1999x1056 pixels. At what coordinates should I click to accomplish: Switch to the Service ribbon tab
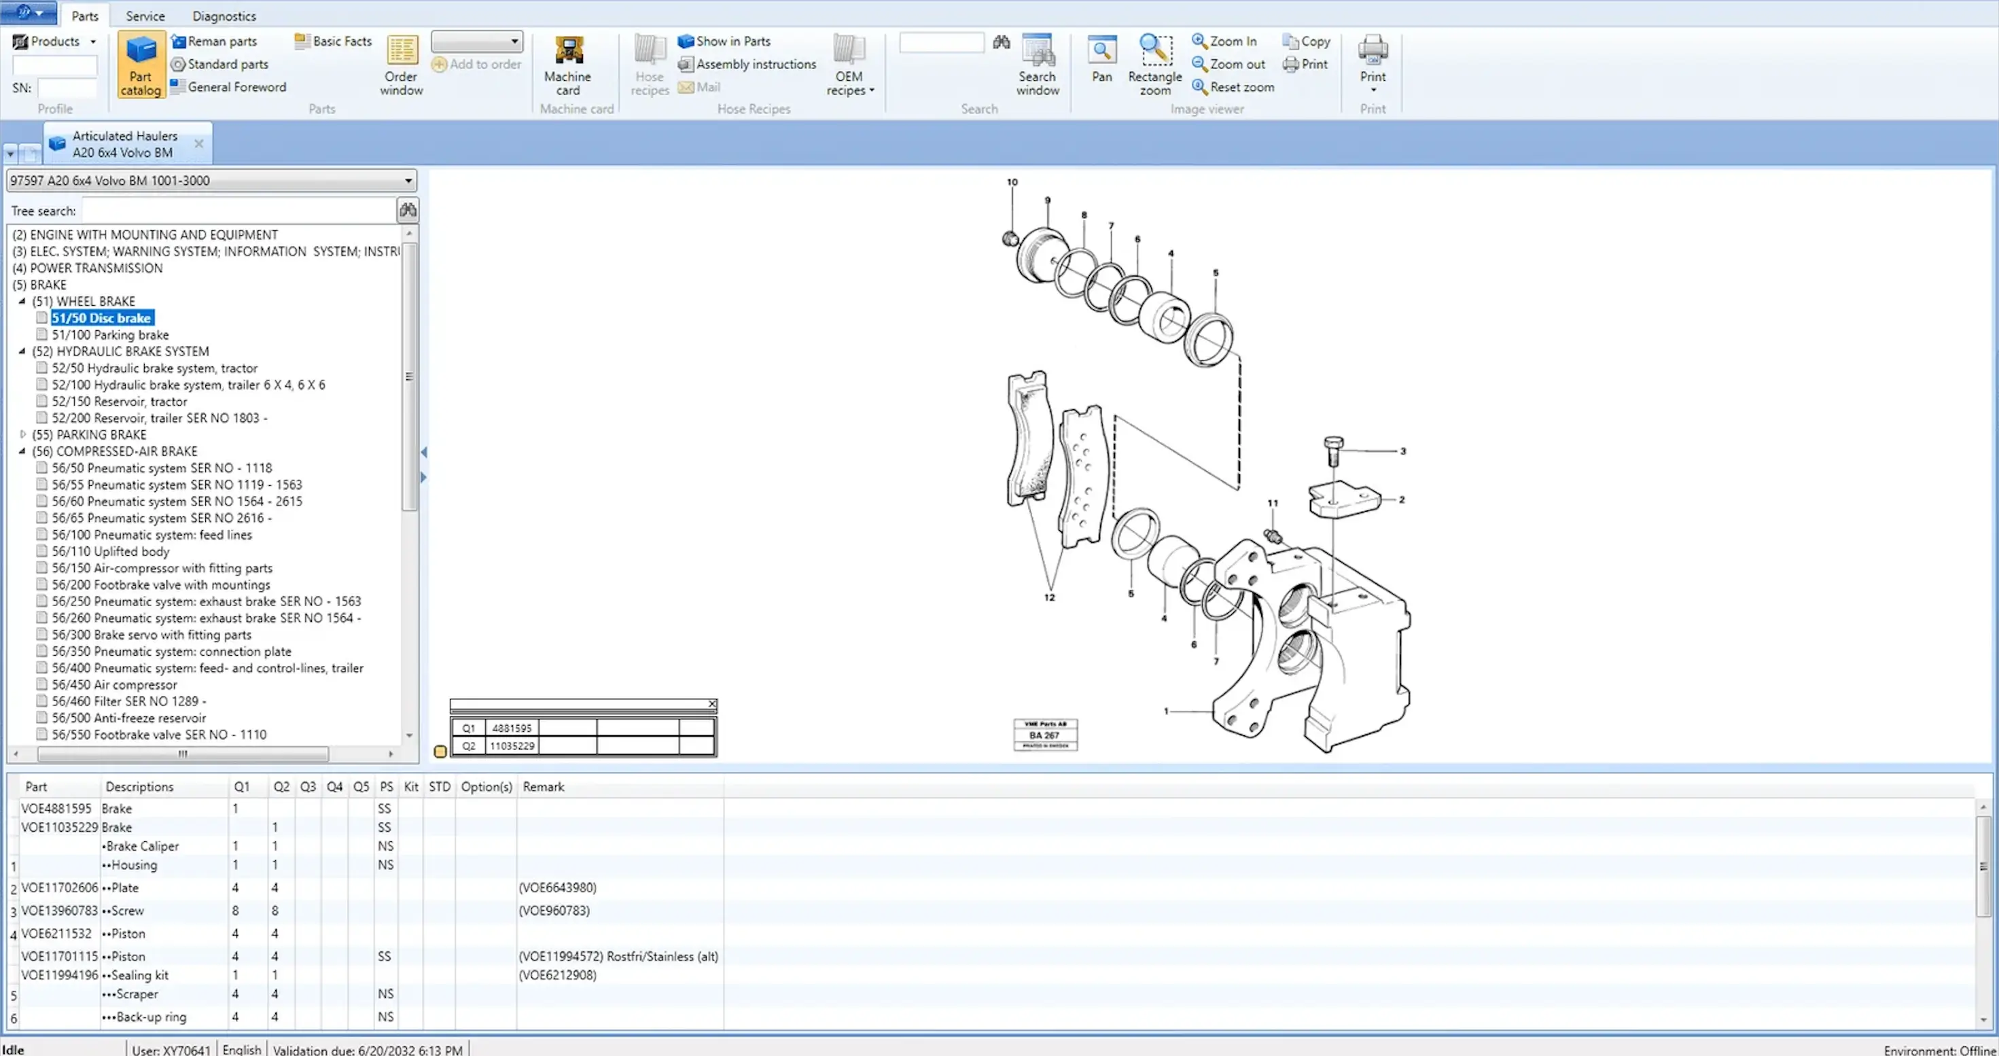tap(145, 16)
